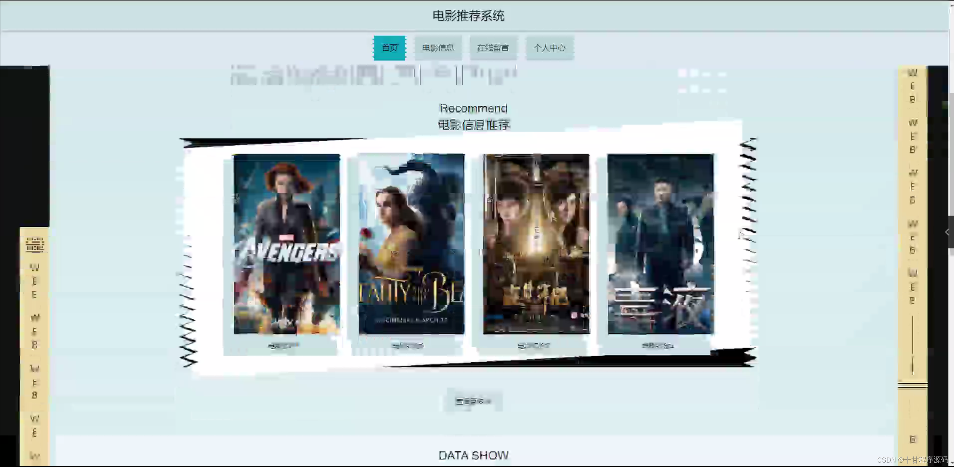The height and width of the screenshot is (467, 954).
Task: Click the DATA SHOW heading
Action: pos(474,455)
